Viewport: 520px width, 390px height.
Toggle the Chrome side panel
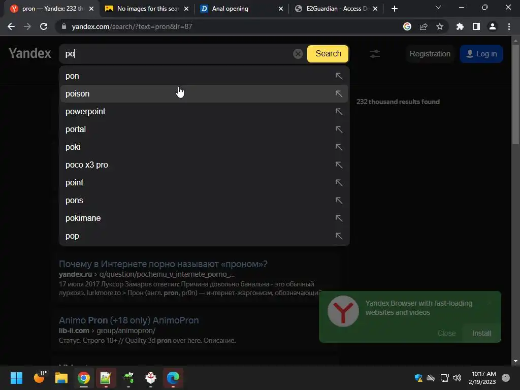point(476,26)
